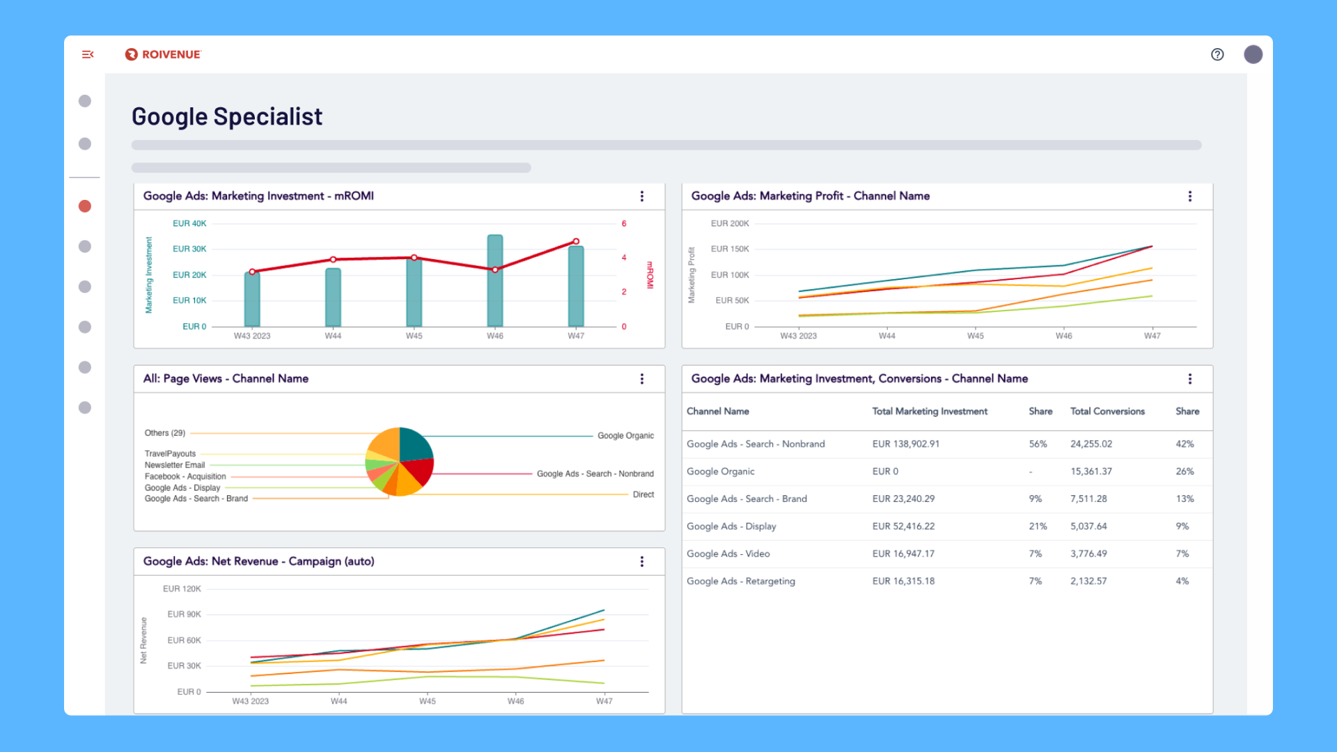The height and width of the screenshot is (752, 1337).
Task: Open options menu for Page Views pie chart
Action: (x=642, y=379)
